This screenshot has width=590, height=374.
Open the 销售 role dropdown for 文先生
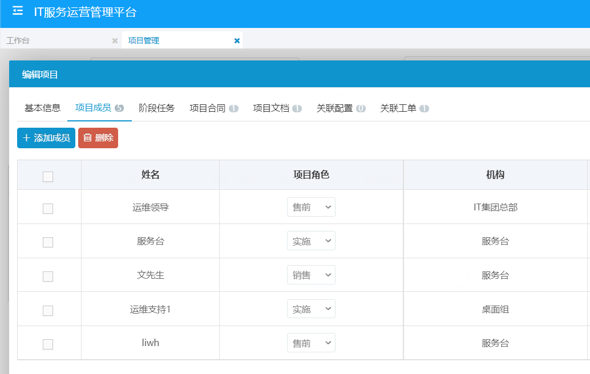click(x=311, y=275)
